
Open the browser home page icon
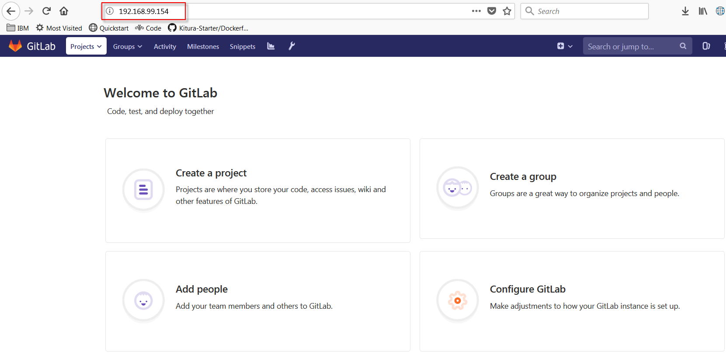[64, 11]
